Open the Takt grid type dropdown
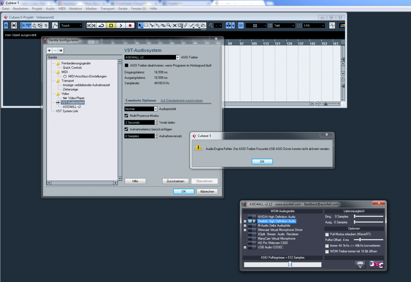The height and width of the screenshot is (282, 411). pos(284,25)
